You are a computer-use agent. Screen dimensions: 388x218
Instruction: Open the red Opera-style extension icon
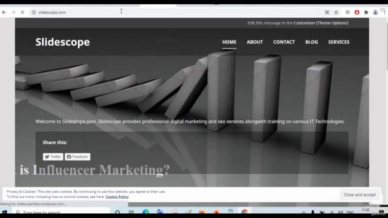(x=357, y=12)
